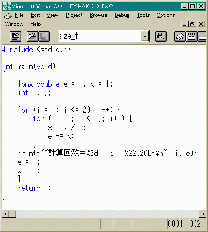Click the Save floppy disk icon
Viewport: 208px width, 232px height.
pos(44,37)
